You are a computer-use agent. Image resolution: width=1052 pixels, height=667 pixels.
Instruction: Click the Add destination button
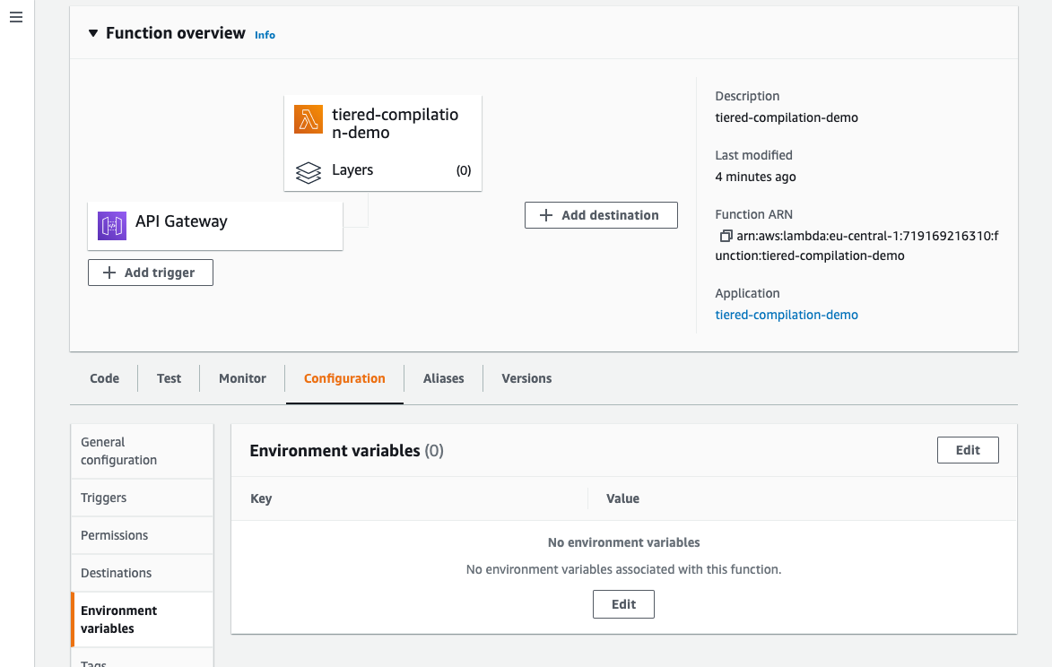[601, 215]
